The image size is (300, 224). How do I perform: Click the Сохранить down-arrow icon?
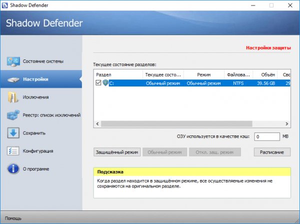pyautogui.click(x=13, y=133)
